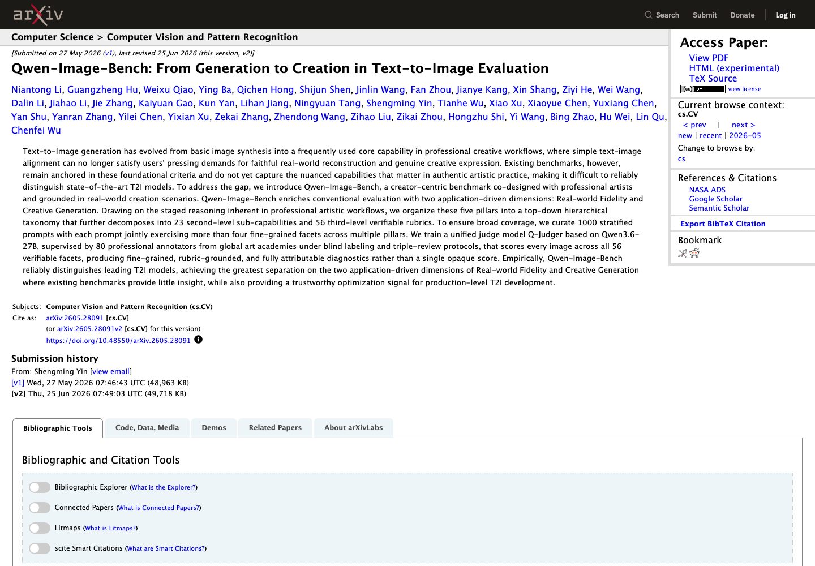
Task: Click What is Connected Papers? link
Action: (x=158, y=508)
